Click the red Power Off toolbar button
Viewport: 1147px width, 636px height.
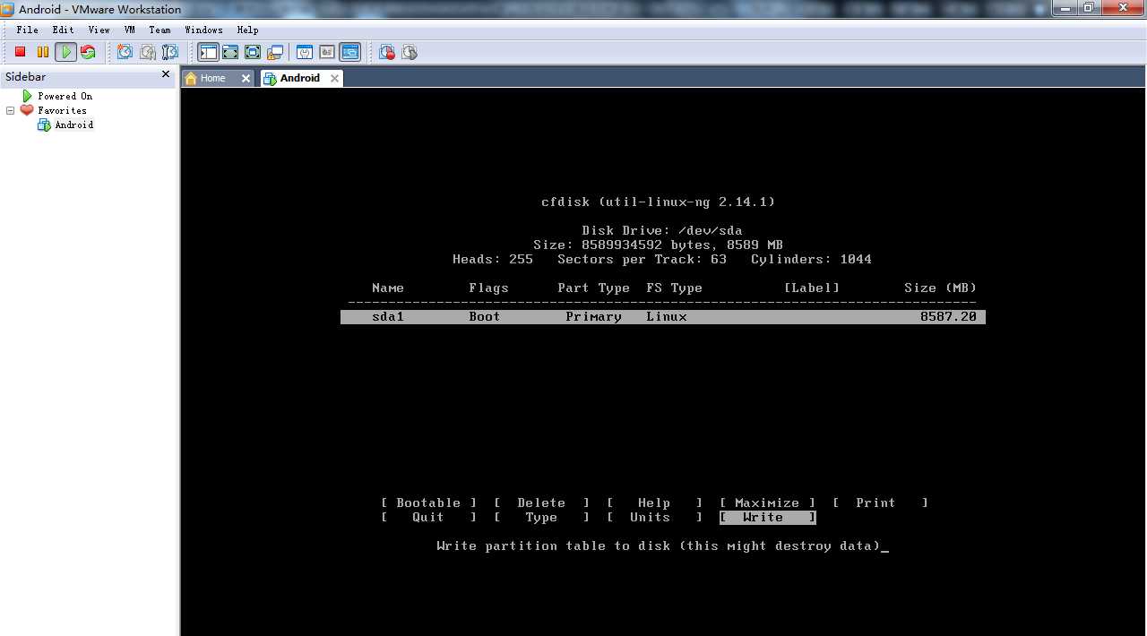click(20, 52)
